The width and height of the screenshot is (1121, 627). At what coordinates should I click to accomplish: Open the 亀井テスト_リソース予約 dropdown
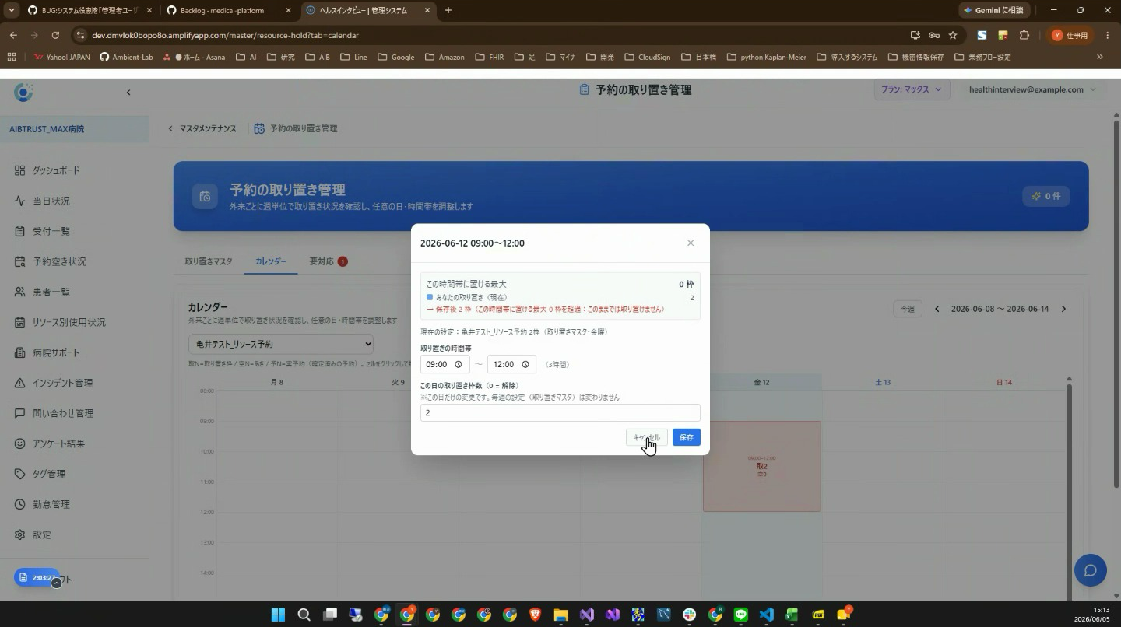click(281, 344)
